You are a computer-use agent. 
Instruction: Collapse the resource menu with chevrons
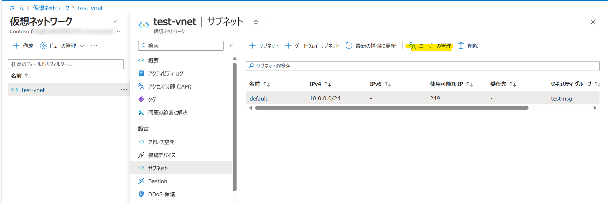[x=231, y=46]
